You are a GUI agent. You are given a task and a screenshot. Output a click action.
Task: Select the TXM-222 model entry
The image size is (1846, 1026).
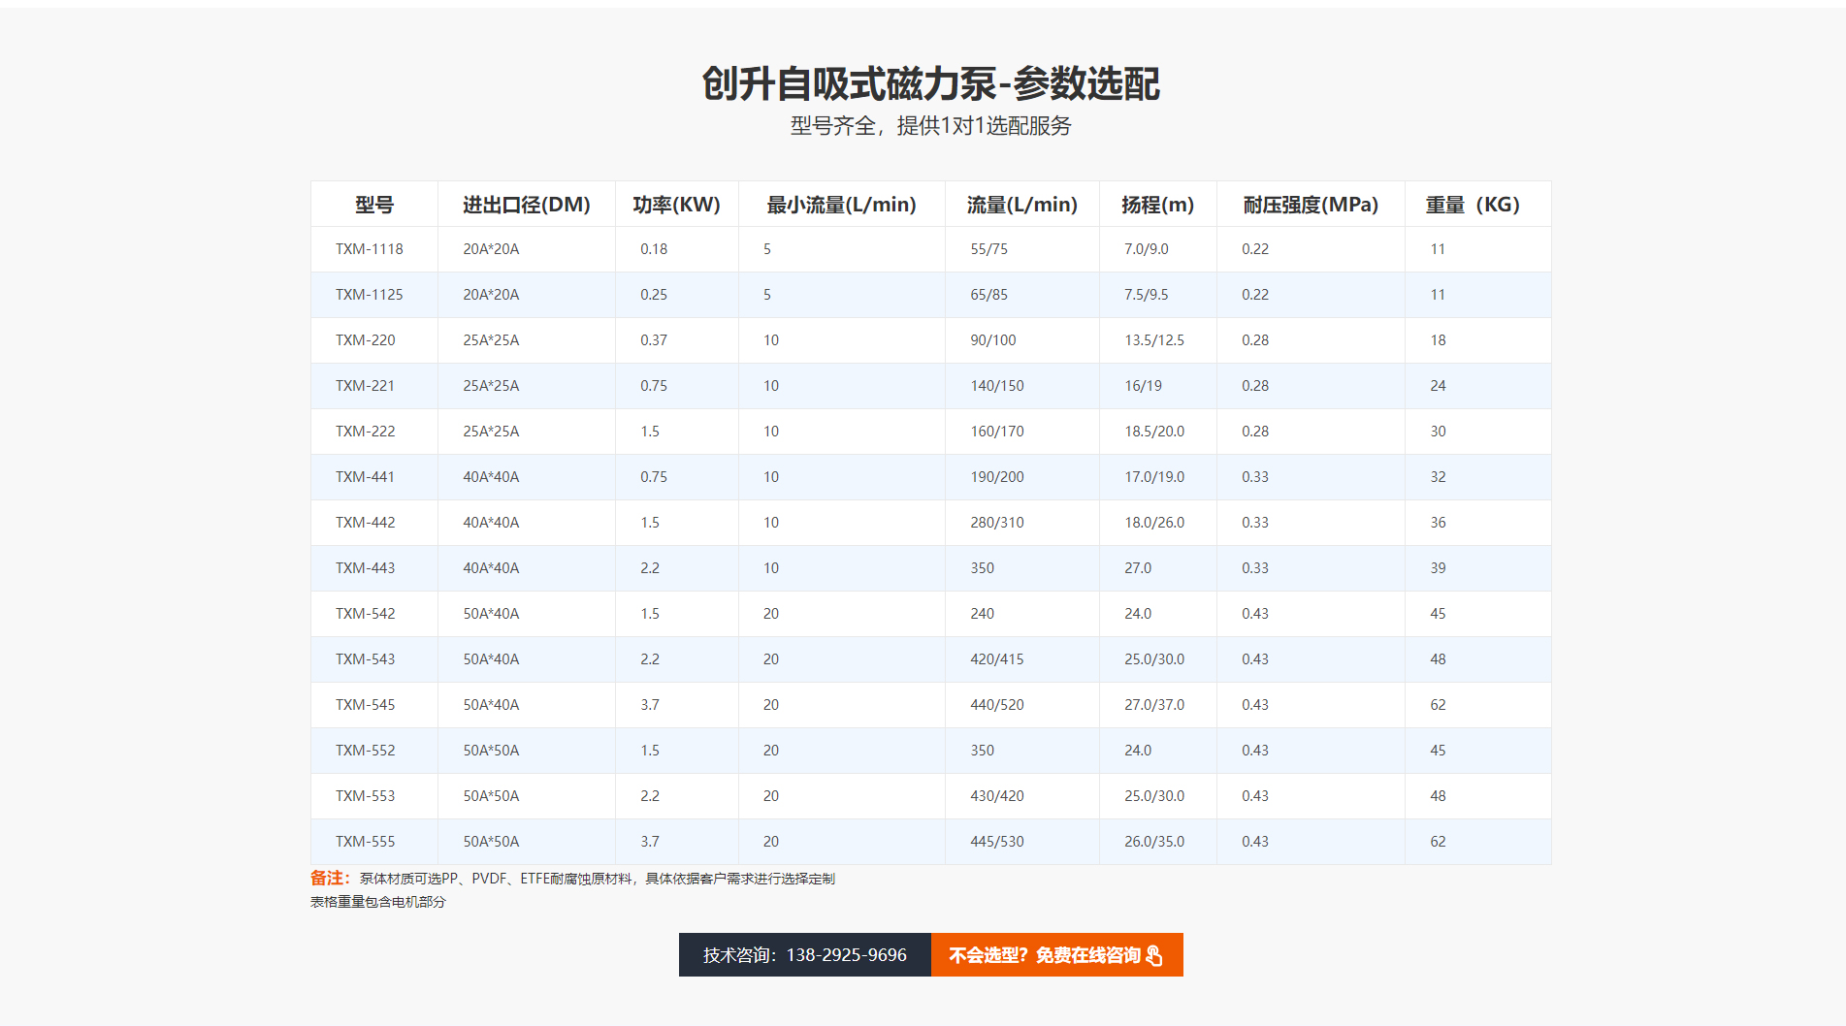tap(366, 432)
